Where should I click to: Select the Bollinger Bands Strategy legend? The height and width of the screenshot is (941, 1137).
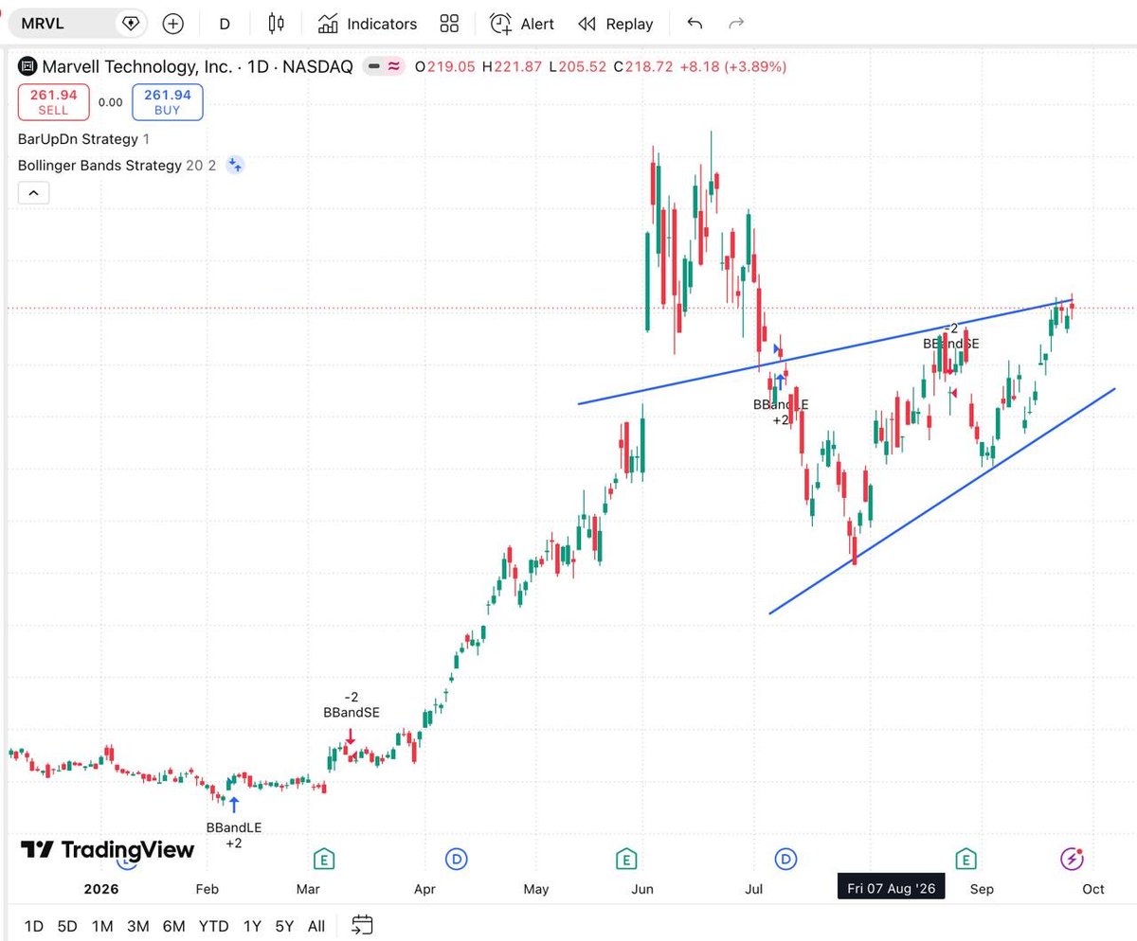(117, 166)
